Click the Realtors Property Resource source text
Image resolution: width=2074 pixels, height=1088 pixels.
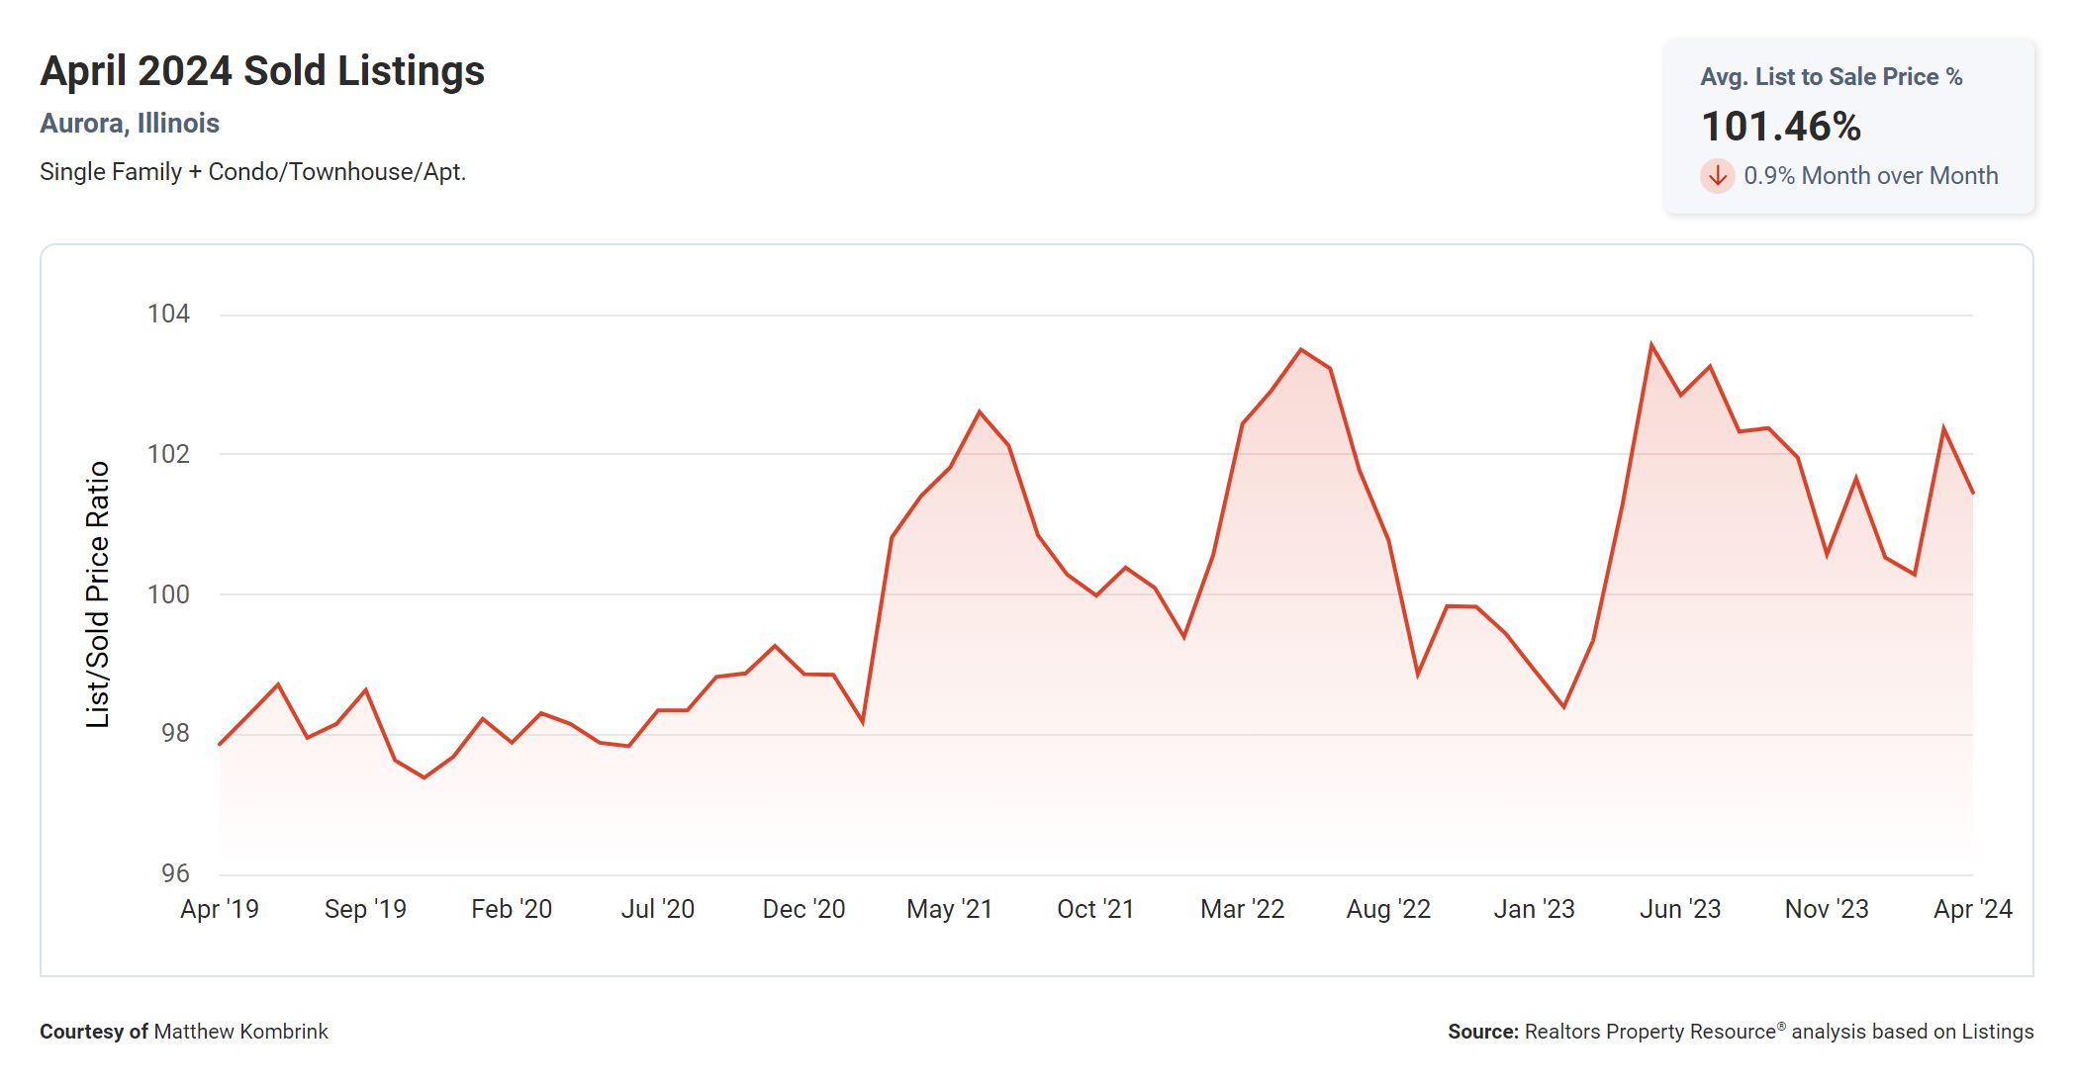(1650, 1032)
